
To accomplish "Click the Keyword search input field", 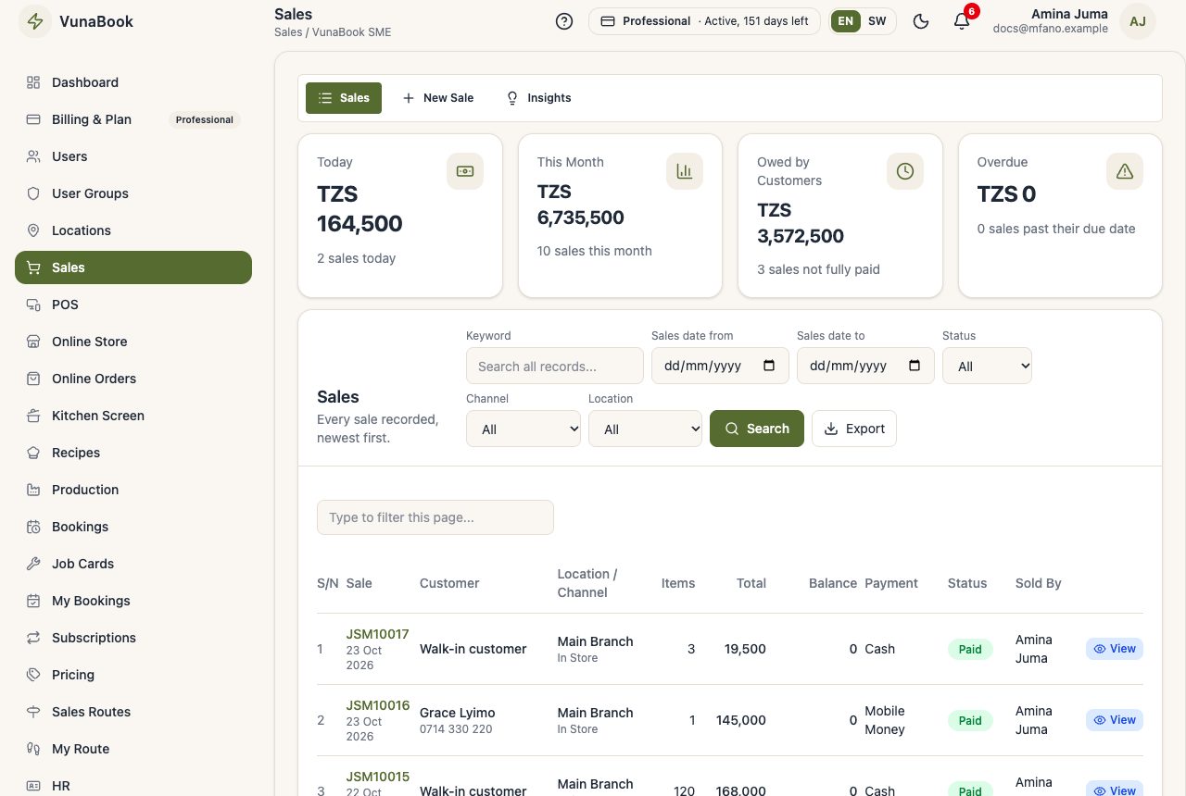I will 555,366.
